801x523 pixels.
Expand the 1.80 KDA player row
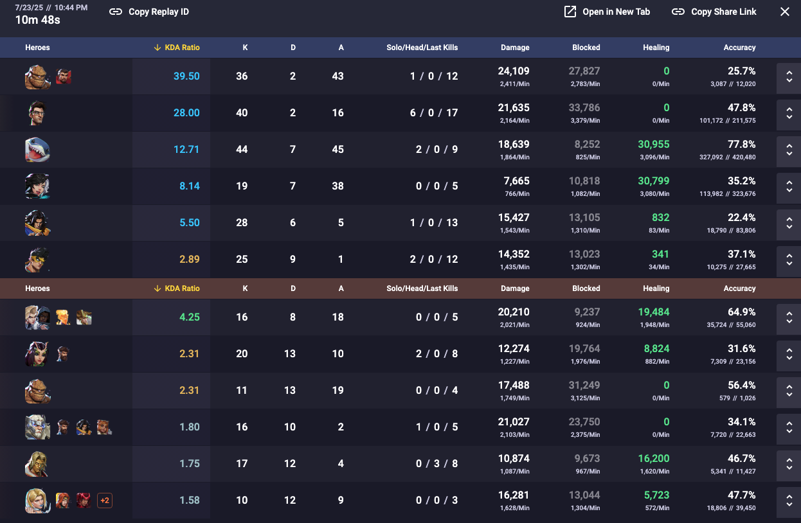(789, 427)
